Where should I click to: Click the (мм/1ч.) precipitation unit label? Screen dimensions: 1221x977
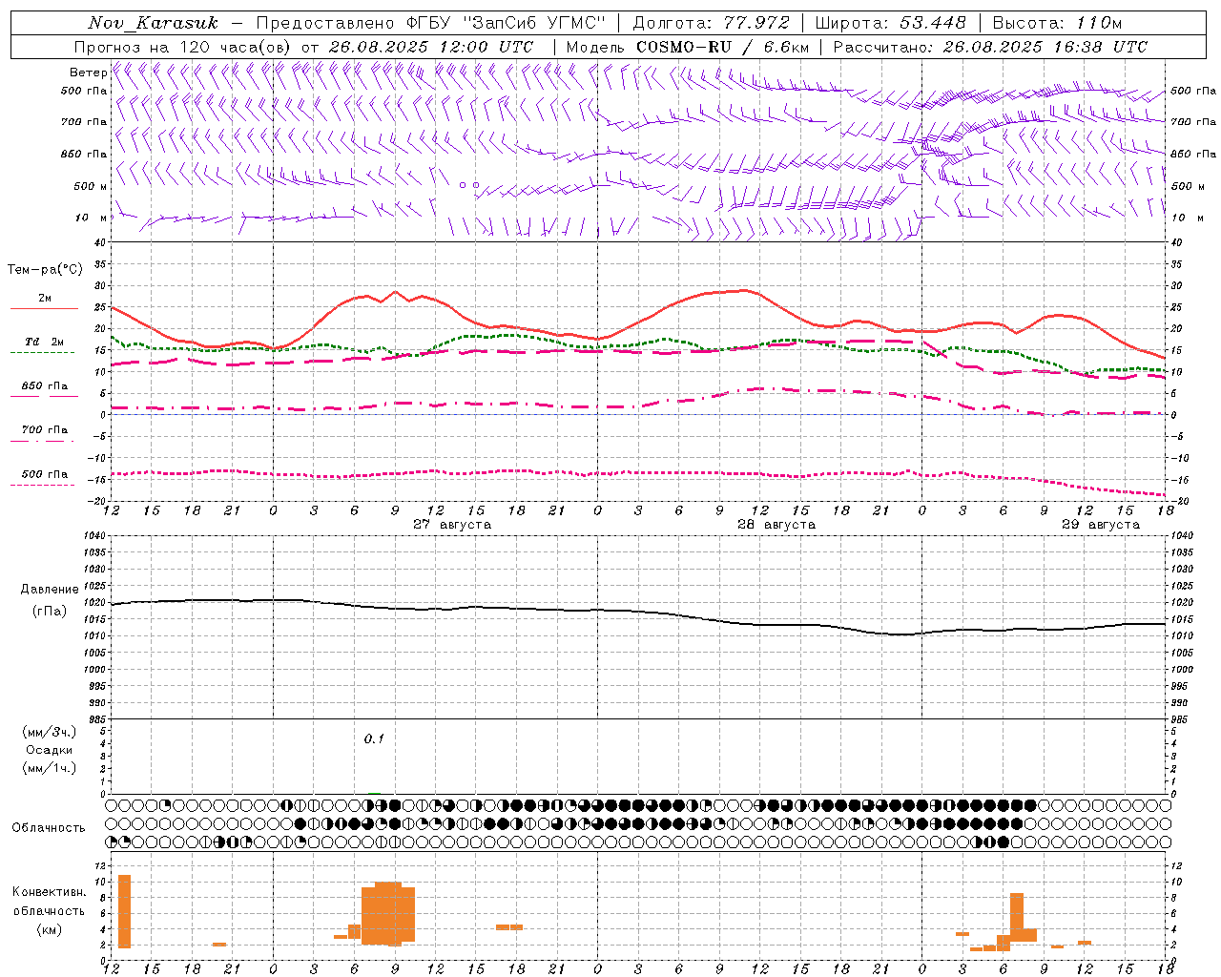point(50,768)
